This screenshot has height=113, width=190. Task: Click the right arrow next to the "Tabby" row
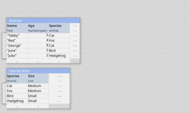coord(75,36)
